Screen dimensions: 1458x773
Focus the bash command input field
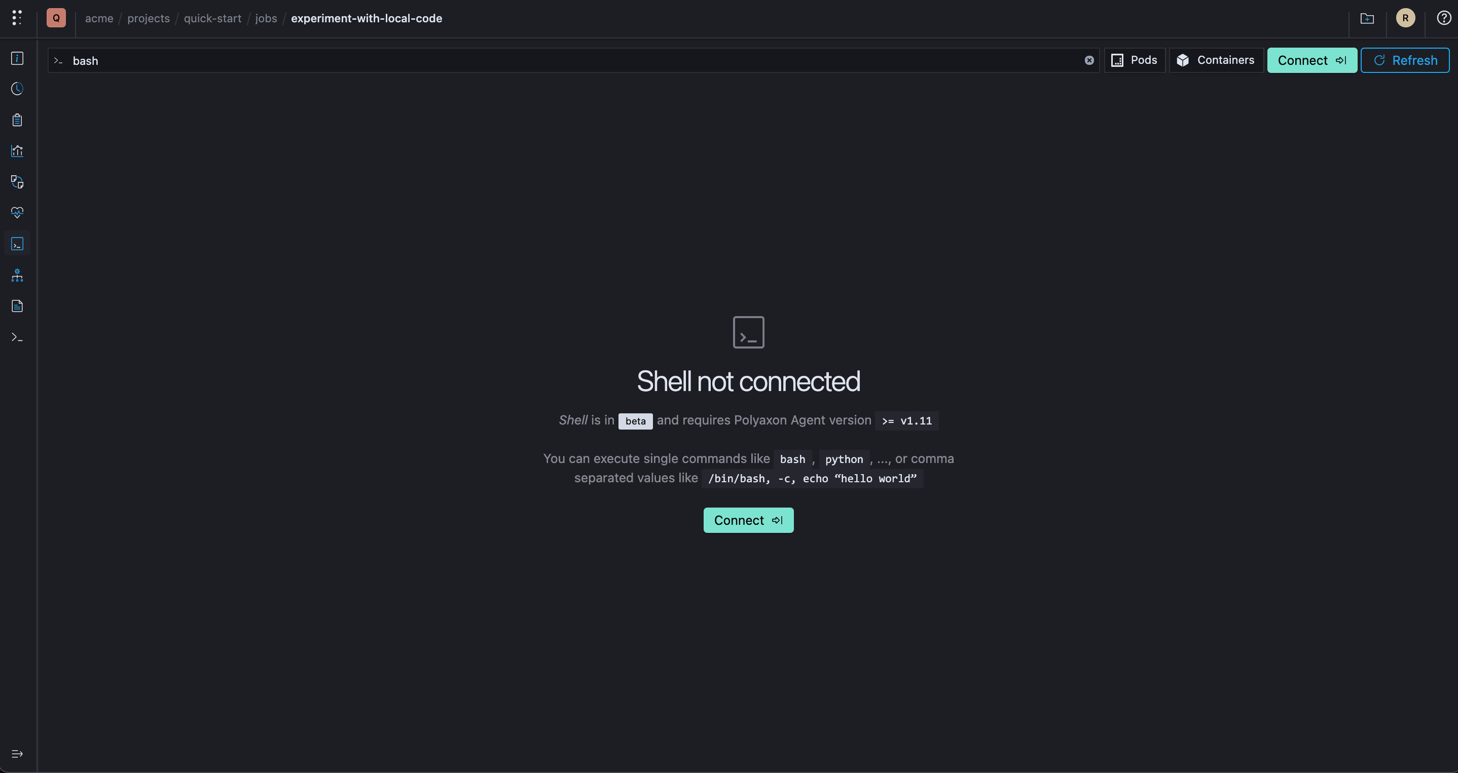(573, 60)
